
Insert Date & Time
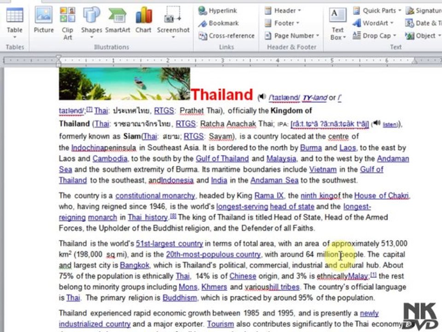[424, 23]
